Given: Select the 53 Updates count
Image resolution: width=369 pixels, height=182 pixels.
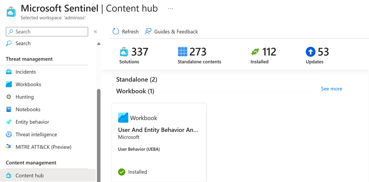Looking at the screenshot, I should [x=324, y=52].
